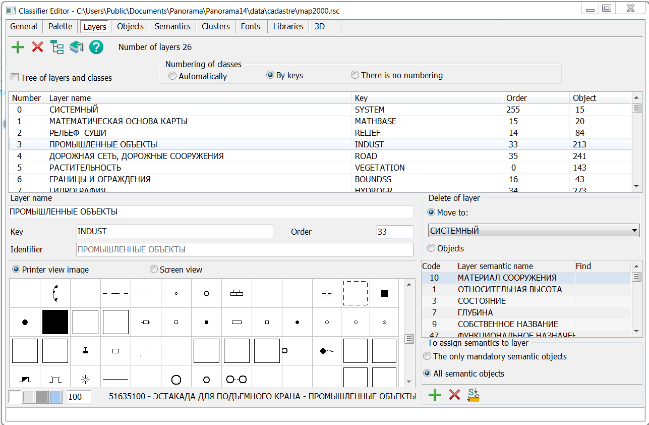Screen dimensions: 649x425
Task: Enable Tree of layers and classes checkbox
Action: [15, 78]
